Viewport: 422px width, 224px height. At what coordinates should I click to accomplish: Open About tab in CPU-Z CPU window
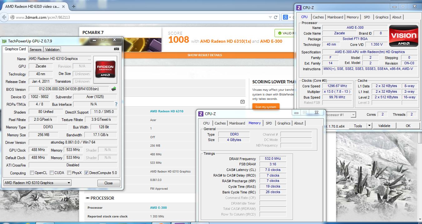(x=397, y=17)
